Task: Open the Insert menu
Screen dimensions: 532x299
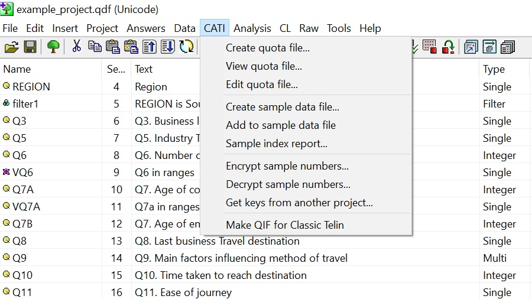Action: [x=65, y=28]
